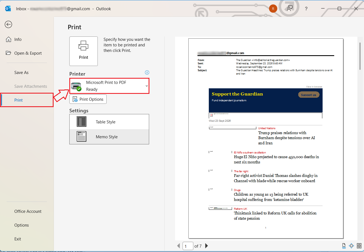Viewport: 364px width, 252px height.
Task: Click the feedback person icon
Action: pyautogui.click(x=289, y=9)
